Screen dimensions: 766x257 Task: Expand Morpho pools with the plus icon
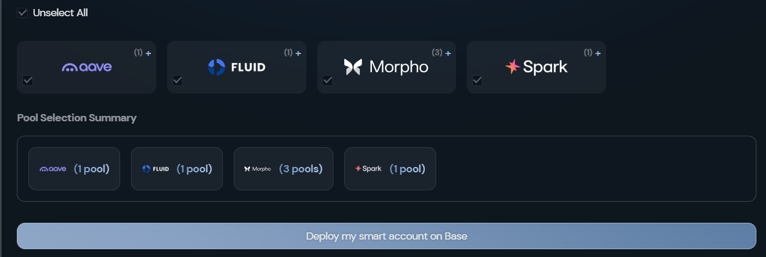point(448,53)
